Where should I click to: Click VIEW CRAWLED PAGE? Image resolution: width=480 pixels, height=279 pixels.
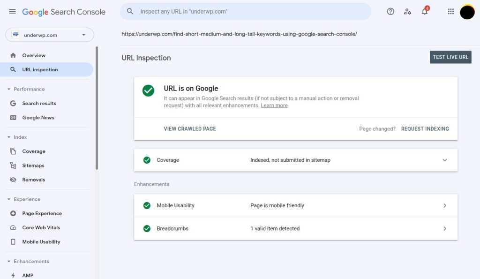pyautogui.click(x=190, y=129)
